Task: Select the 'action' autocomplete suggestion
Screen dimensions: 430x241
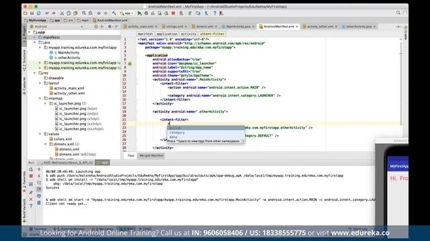Action: [x=206, y=128]
